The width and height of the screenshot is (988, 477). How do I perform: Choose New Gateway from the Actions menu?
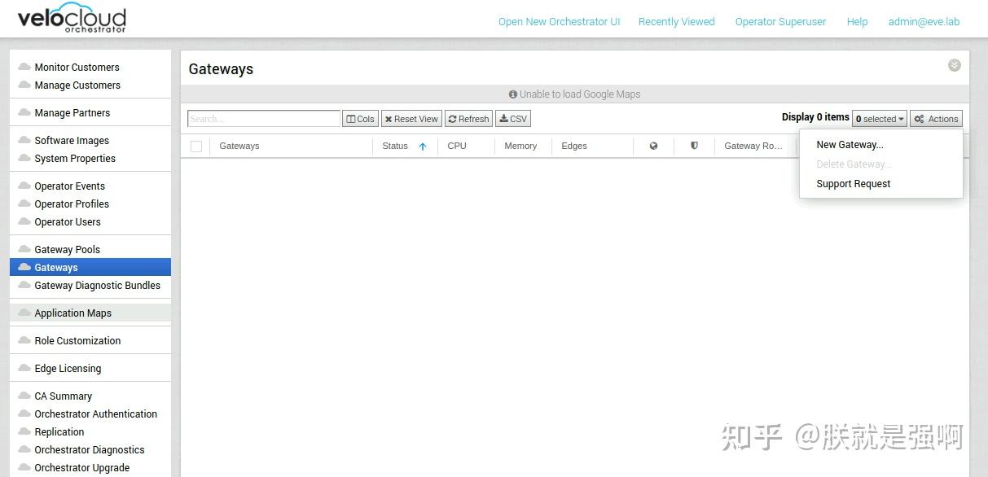click(x=850, y=144)
